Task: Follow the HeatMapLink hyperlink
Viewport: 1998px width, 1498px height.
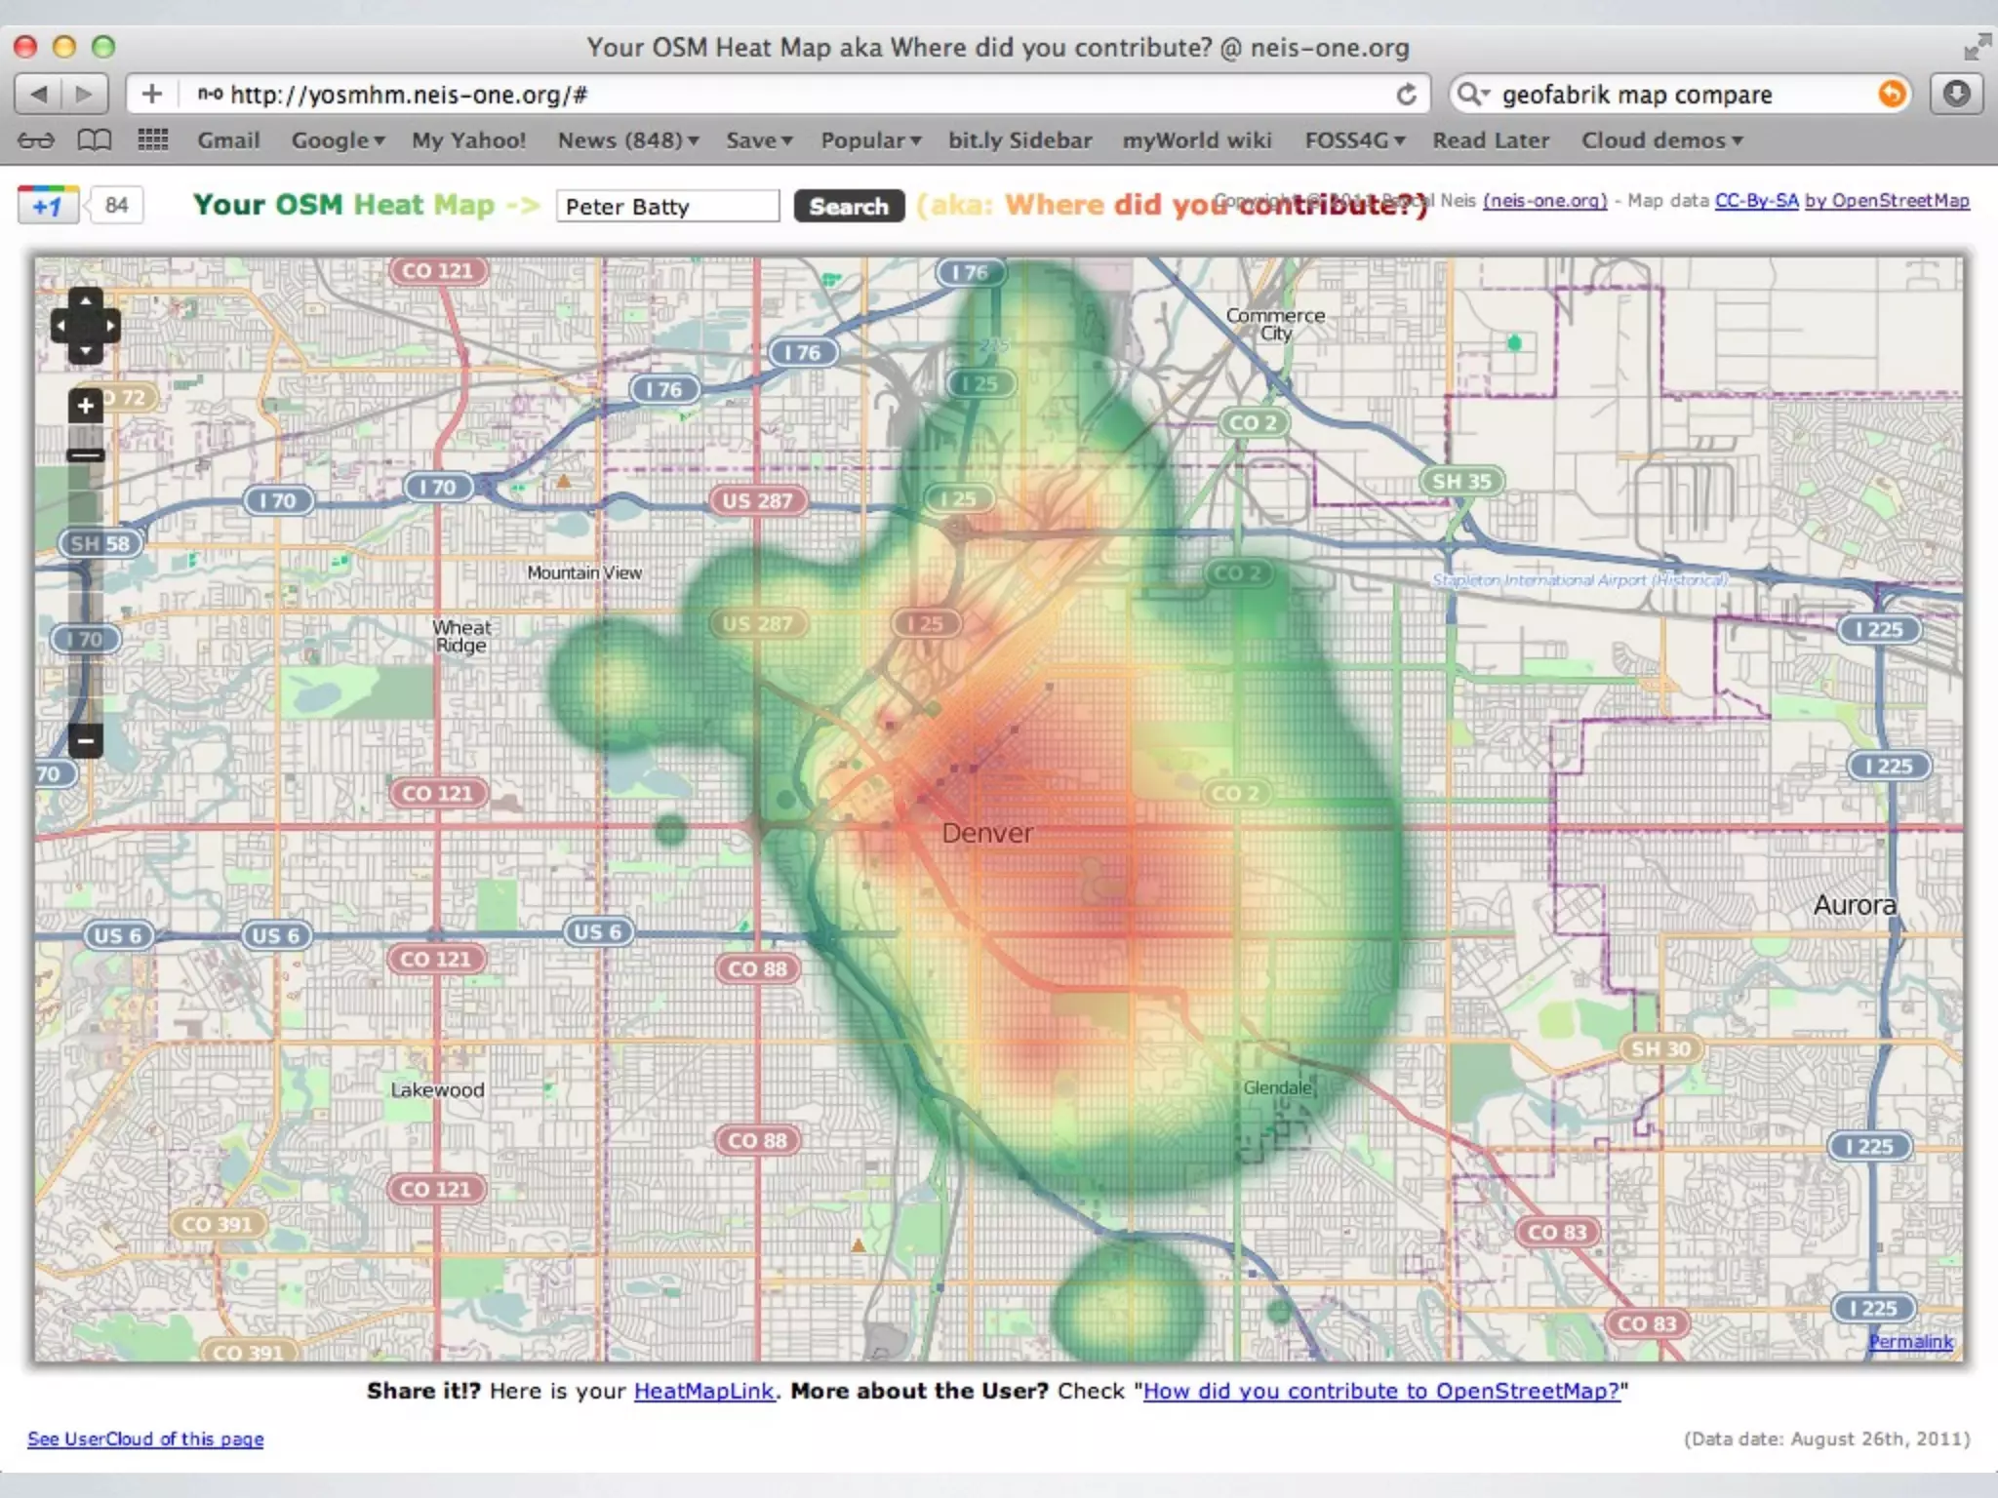Action: [x=703, y=1391]
